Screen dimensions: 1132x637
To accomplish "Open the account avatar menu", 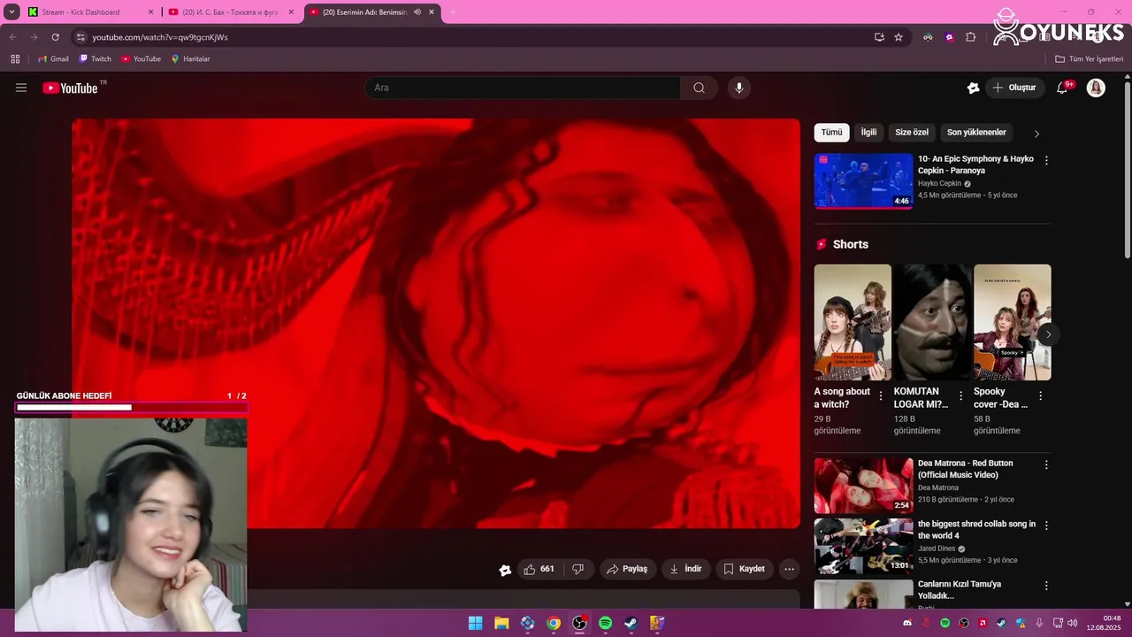I will (x=1096, y=88).
